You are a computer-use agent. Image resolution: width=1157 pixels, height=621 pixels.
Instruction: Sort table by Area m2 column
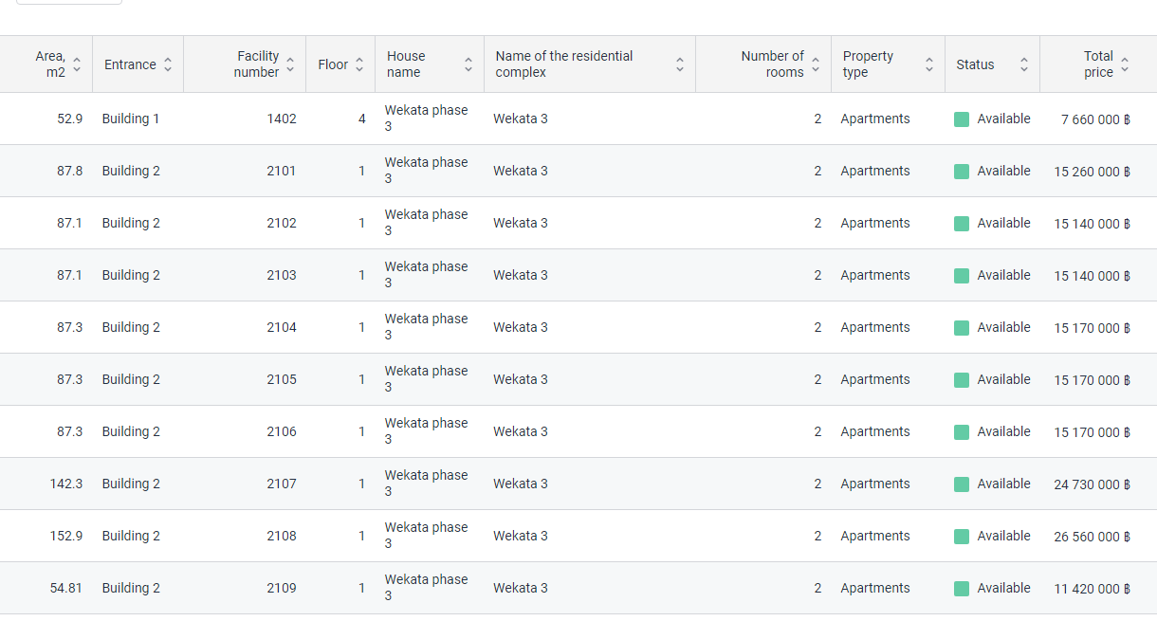coord(77,64)
